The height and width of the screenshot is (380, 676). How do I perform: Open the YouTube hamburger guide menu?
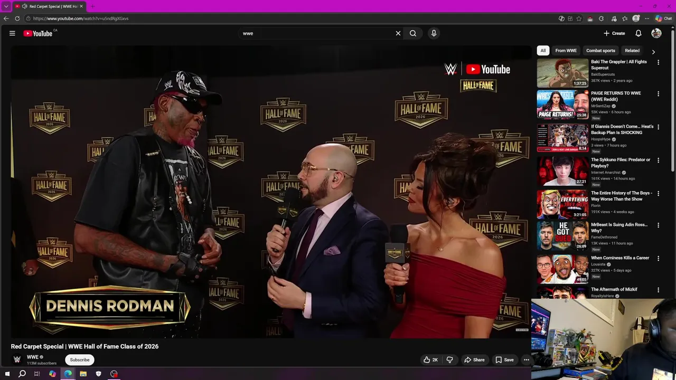click(12, 33)
